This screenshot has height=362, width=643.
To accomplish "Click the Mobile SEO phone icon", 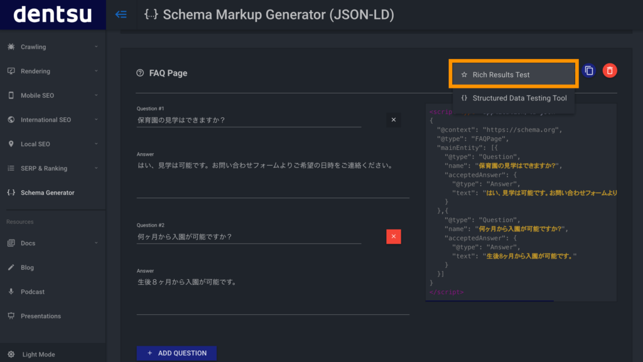I will [x=11, y=95].
